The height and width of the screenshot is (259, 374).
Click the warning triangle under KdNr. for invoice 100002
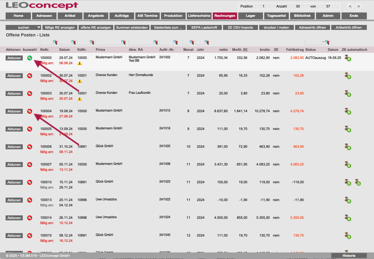click(80, 81)
